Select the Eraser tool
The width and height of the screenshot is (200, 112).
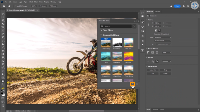coord(3,51)
